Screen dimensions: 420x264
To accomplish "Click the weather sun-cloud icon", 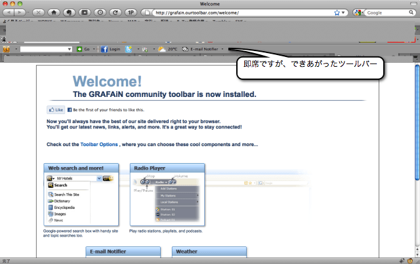I will [x=162, y=49].
